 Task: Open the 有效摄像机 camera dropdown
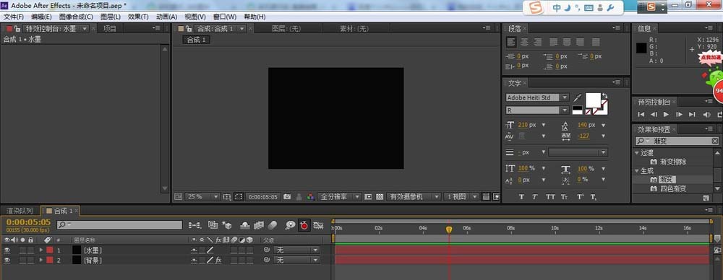tap(414, 196)
